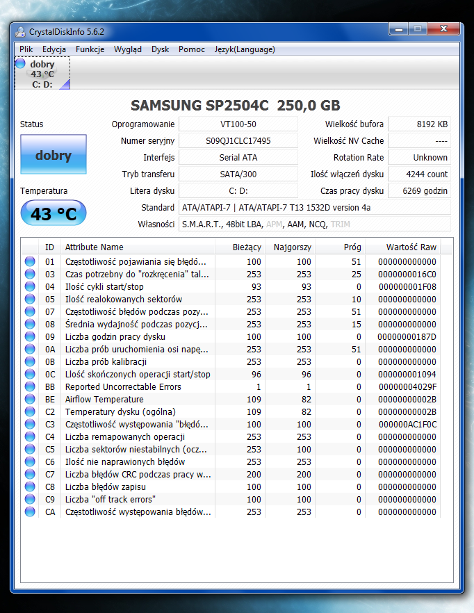
Task: Open the Funkcje menu
Action: (x=90, y=49)
